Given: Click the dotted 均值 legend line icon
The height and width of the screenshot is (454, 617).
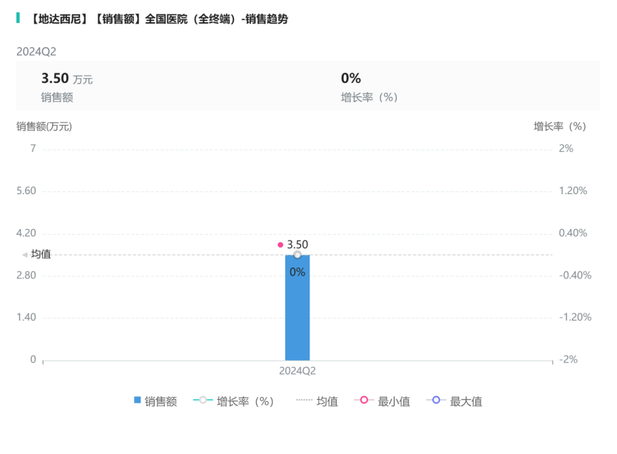Looking at the screenshot, I should point(304,400).
